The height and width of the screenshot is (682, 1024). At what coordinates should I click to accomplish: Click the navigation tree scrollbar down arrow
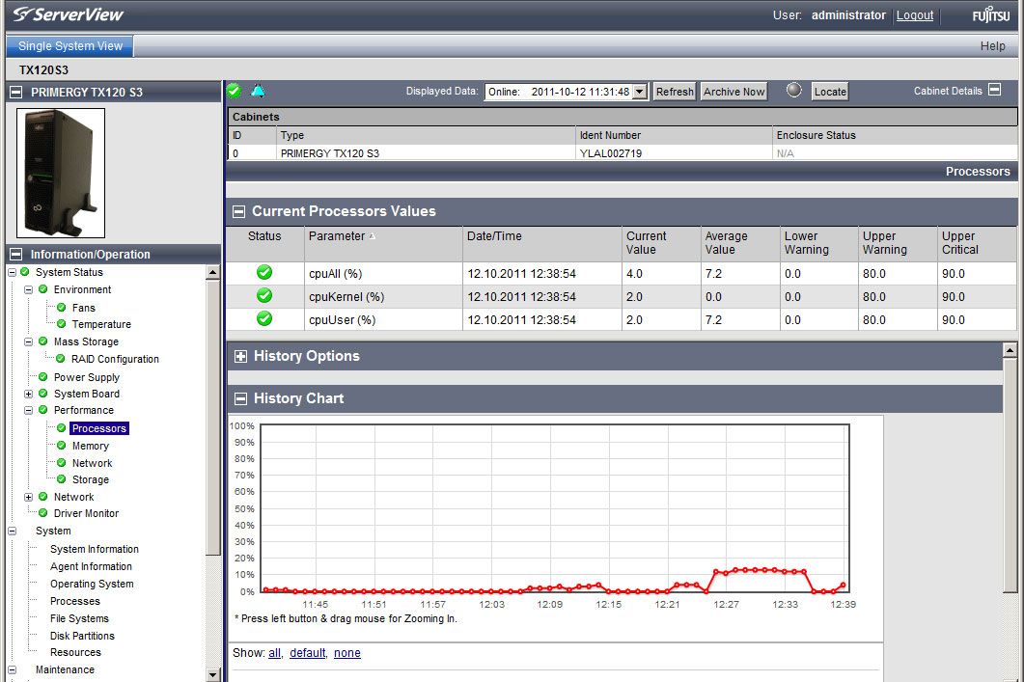tap(213, 675)
